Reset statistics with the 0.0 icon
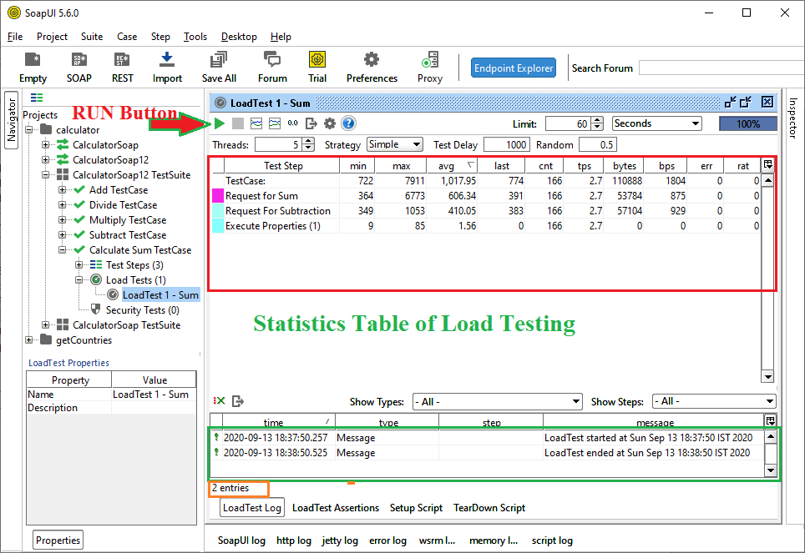The height and width of the screenshot is (553, 805). click(x=292, y=123)
